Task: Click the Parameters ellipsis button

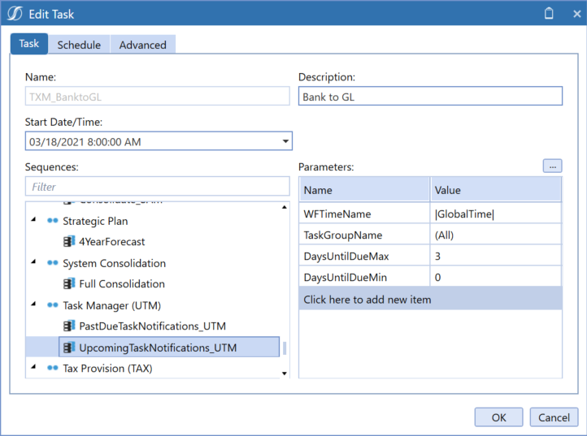Action: pyautogui.click(x=552, y=166)
